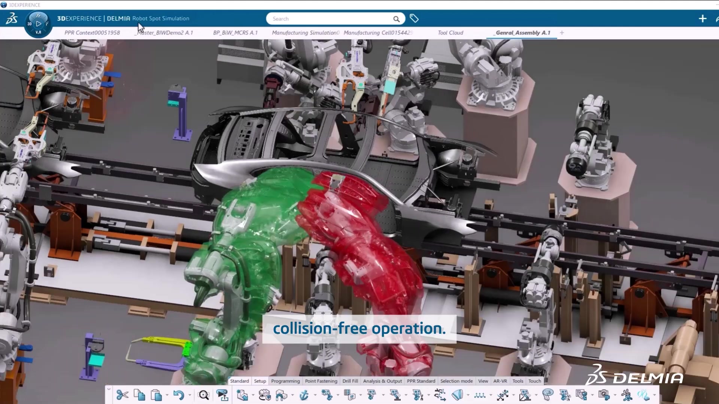719x404 pixels.
Task: Click the teal swirl icon at toolbar end
Action: click(x=643, y=395)
